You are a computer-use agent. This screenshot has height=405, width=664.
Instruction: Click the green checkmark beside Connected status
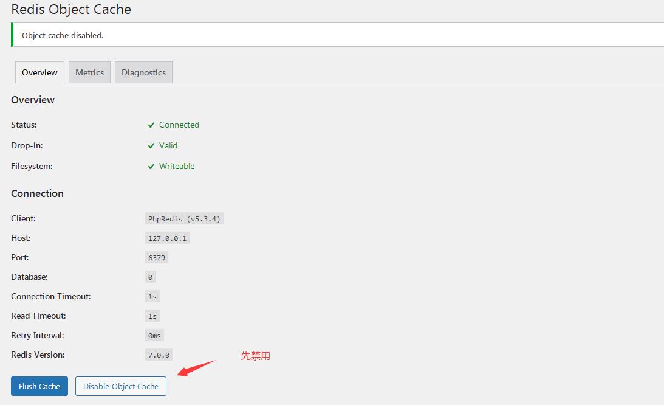click(x=151, y=125)
